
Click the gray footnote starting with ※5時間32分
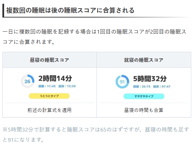coord(96,135)
